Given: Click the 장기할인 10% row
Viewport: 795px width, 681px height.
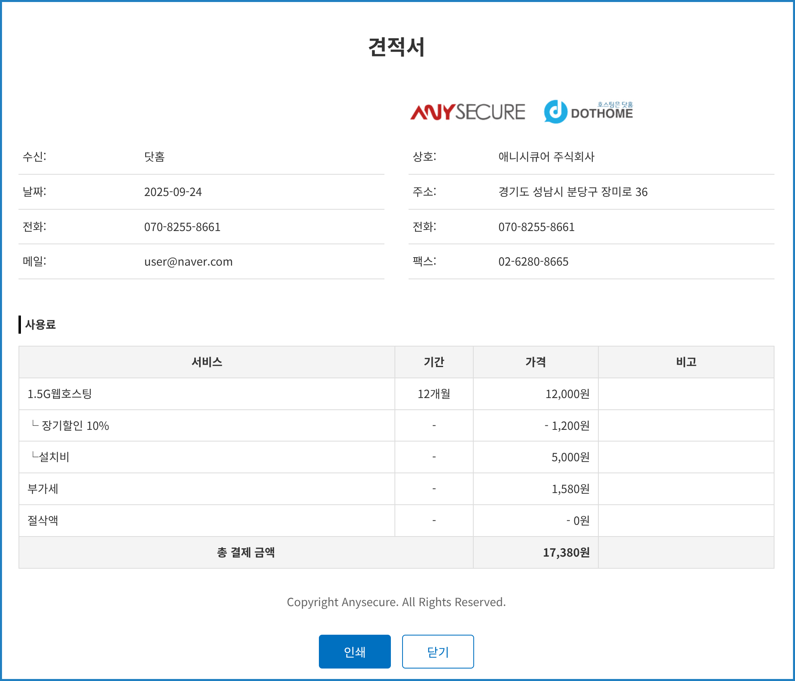Looking at the screenshot, I should point(75,425).
